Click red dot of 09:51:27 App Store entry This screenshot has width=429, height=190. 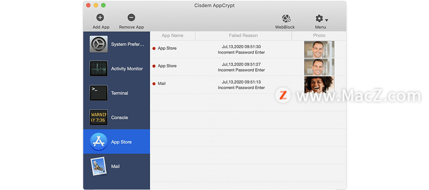pos(154,66)
